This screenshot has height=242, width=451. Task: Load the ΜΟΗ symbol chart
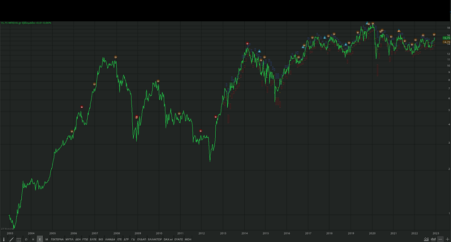click(x=188, y=240)
